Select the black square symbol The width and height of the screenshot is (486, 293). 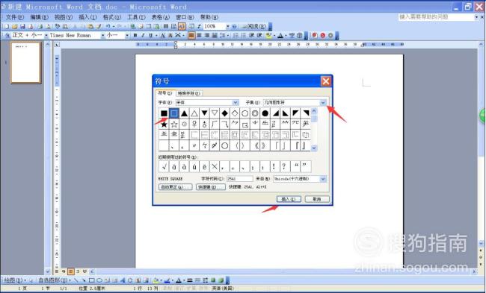coord(164,113)
